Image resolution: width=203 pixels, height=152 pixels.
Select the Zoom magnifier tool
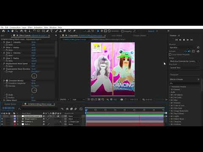click(16, 31)
